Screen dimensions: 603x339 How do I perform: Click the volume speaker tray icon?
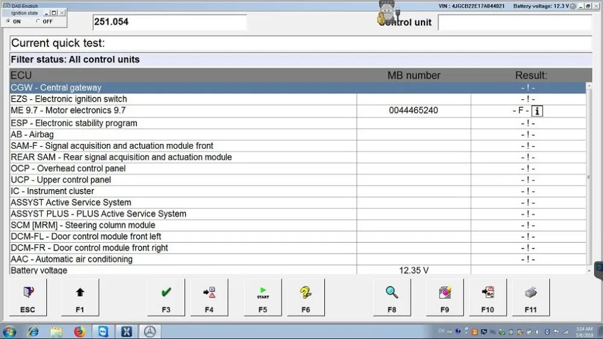tap(538, 332)
